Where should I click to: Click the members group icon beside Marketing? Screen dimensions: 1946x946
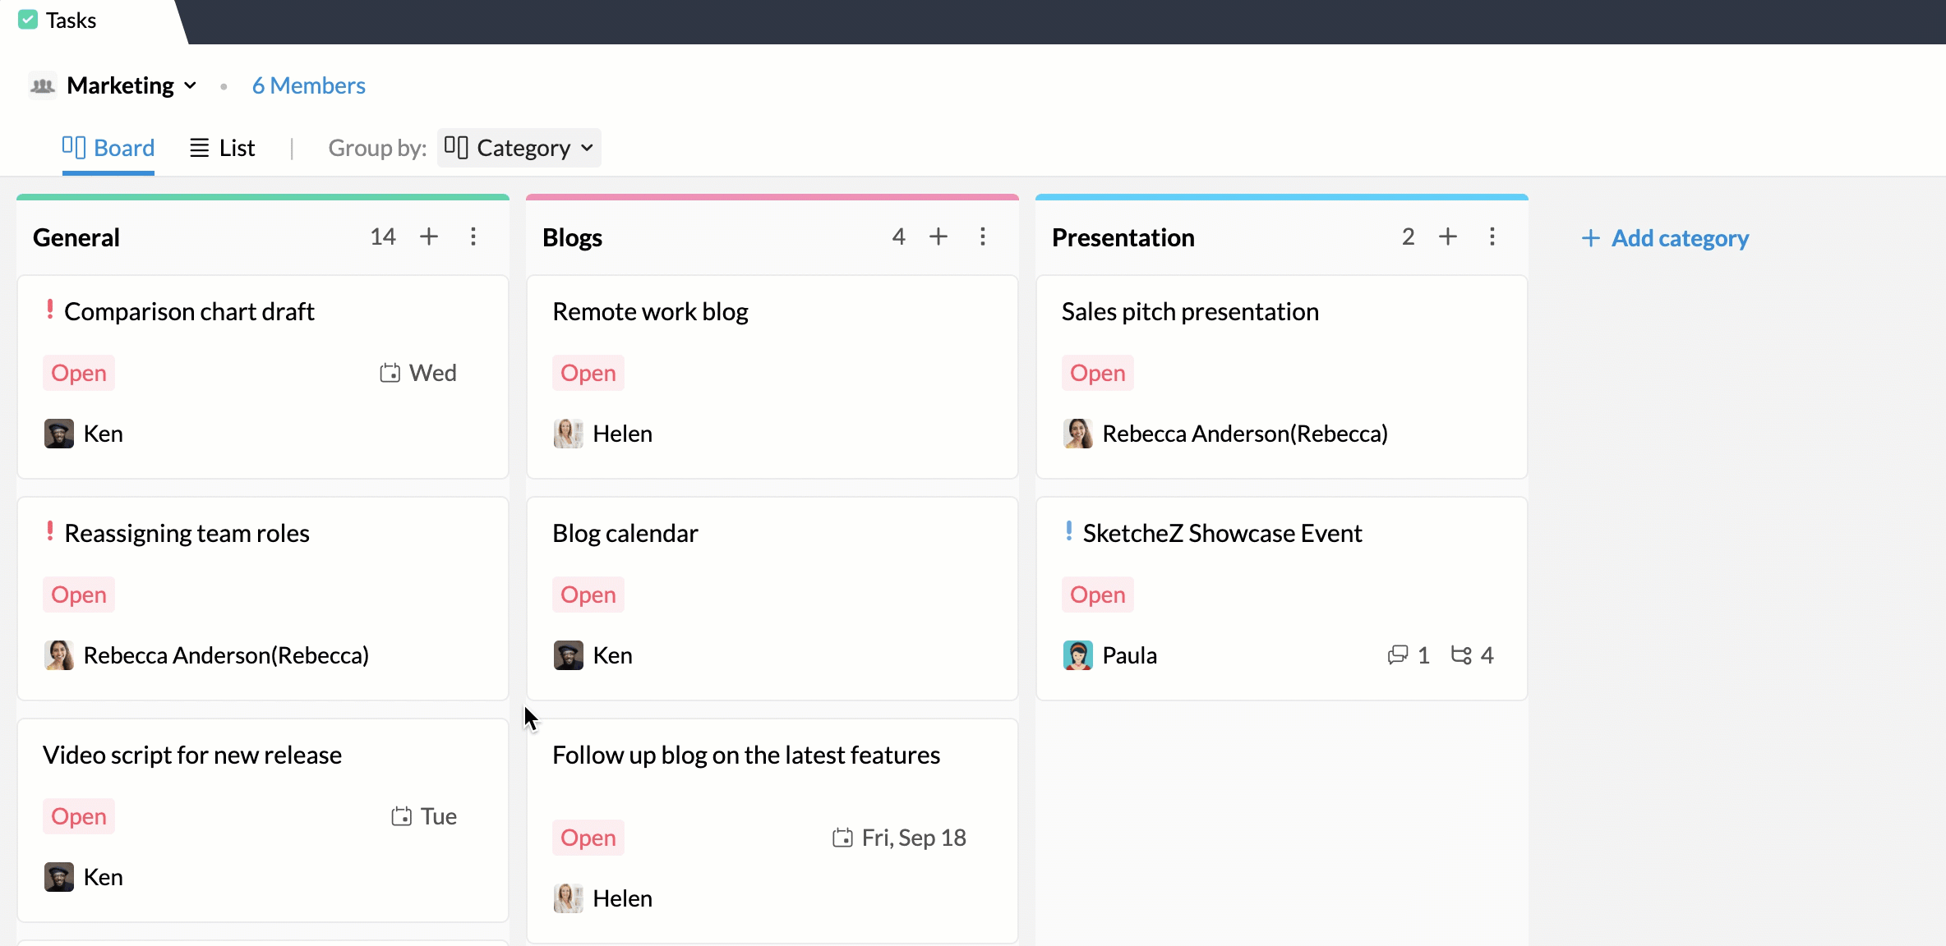[42, 85]
